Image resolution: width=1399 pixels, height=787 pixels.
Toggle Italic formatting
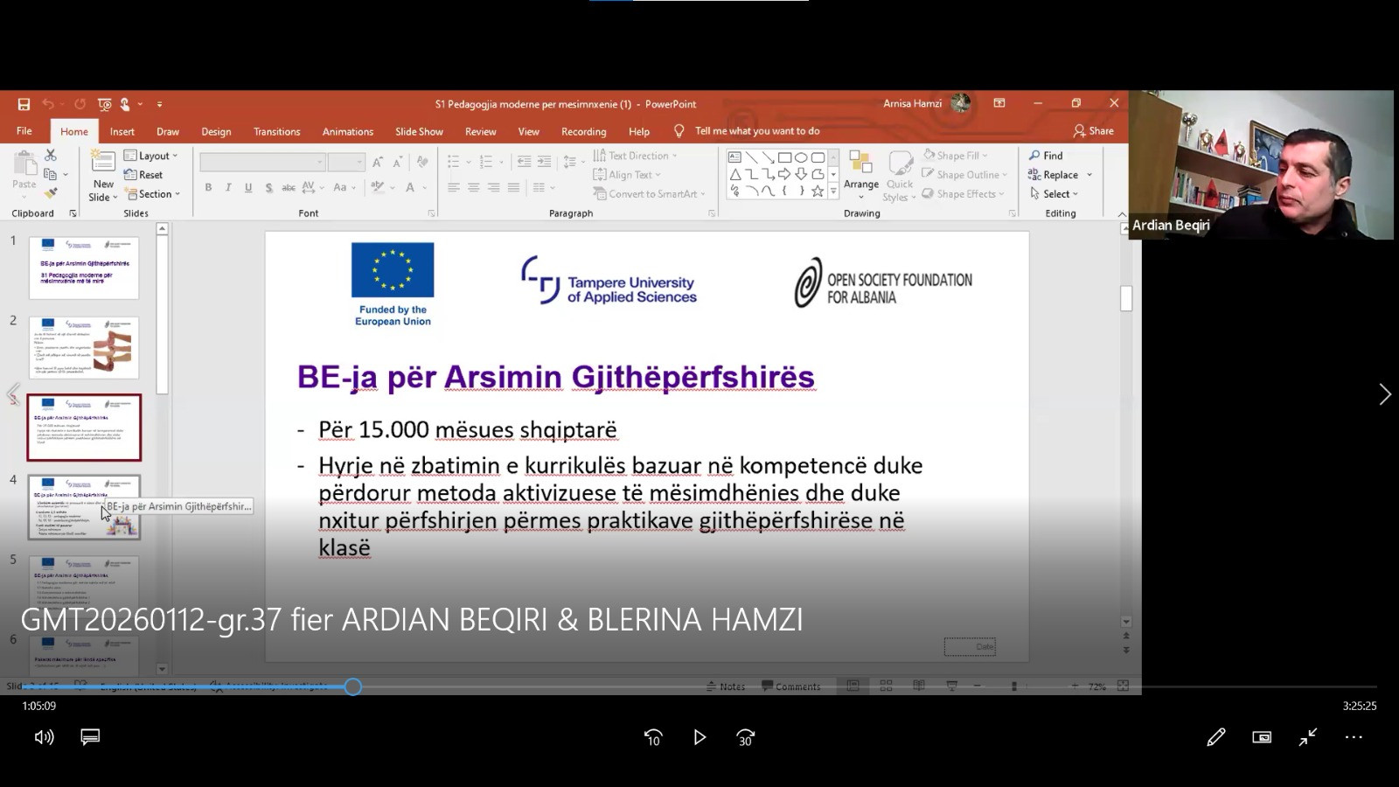[228, 187]
